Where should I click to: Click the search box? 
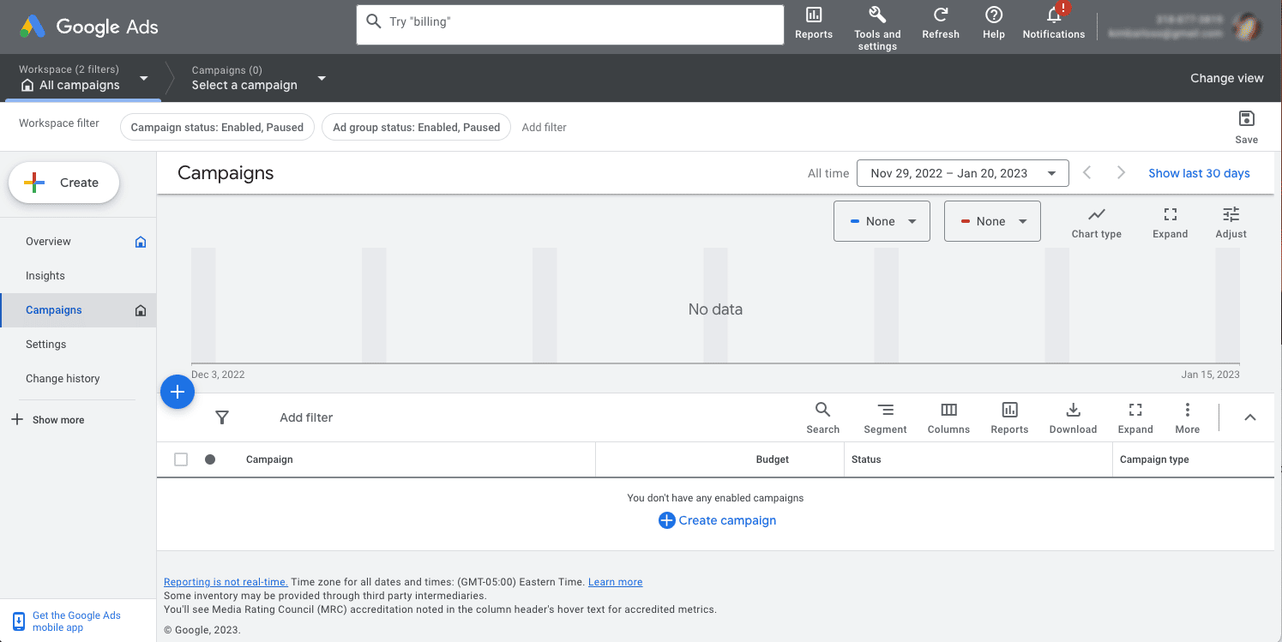[x=570, y=25]
